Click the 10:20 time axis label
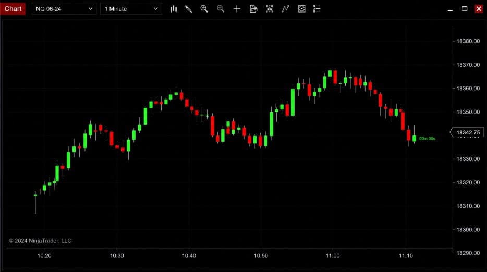 pyautogui.click(x=44, y=256)
